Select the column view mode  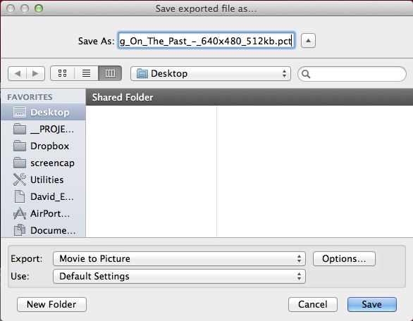point(110,73)
